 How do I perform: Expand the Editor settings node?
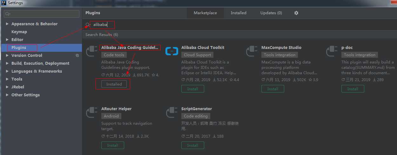(x=7, y=40)
